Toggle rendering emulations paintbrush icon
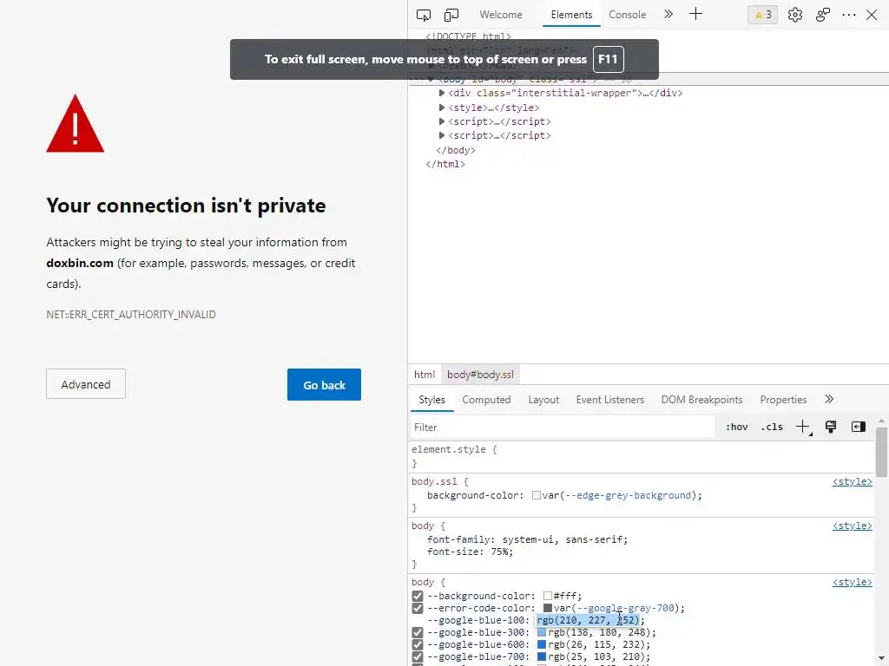This screenshot has height=666, width=889. click(x=831, y=427)
